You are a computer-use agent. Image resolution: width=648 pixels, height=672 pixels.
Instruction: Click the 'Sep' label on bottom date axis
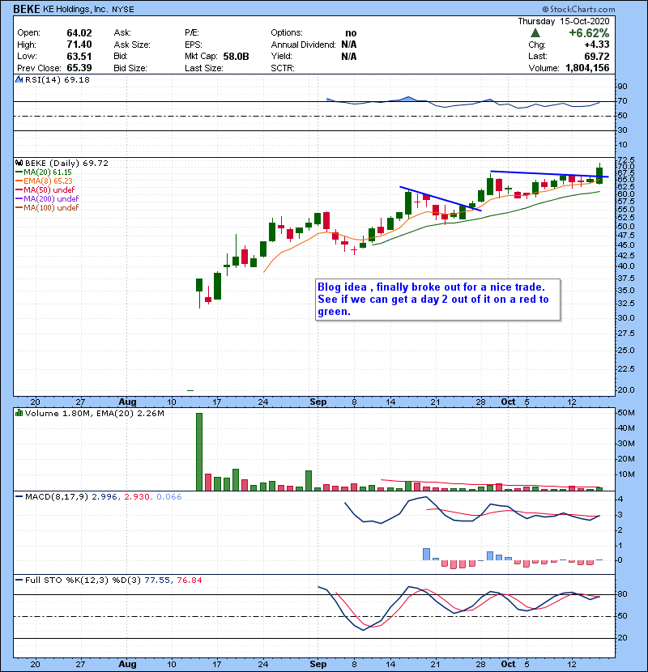(x=318, y=664)
